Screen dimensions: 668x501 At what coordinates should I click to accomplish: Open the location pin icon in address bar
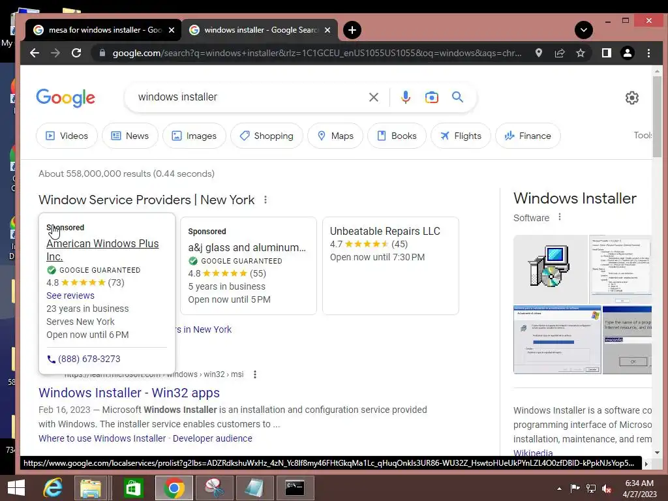538,53
